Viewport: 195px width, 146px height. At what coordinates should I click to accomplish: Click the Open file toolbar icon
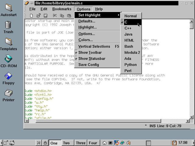click(38, 16)
